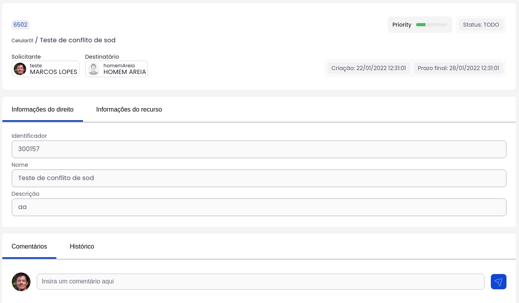
Task: Click the Identificador field showing 300157
Action: pyautogui.click(x=259, y=149)
